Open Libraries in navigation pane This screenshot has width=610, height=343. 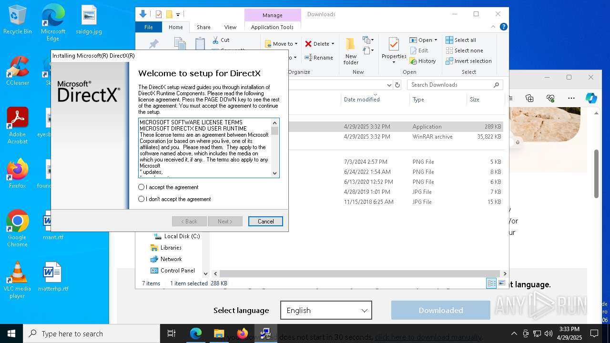[x=166, y=248]
